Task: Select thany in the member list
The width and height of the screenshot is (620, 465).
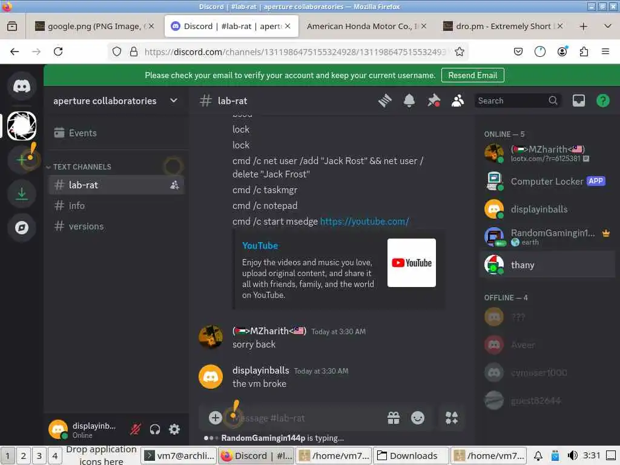Action: coord(547,265)
